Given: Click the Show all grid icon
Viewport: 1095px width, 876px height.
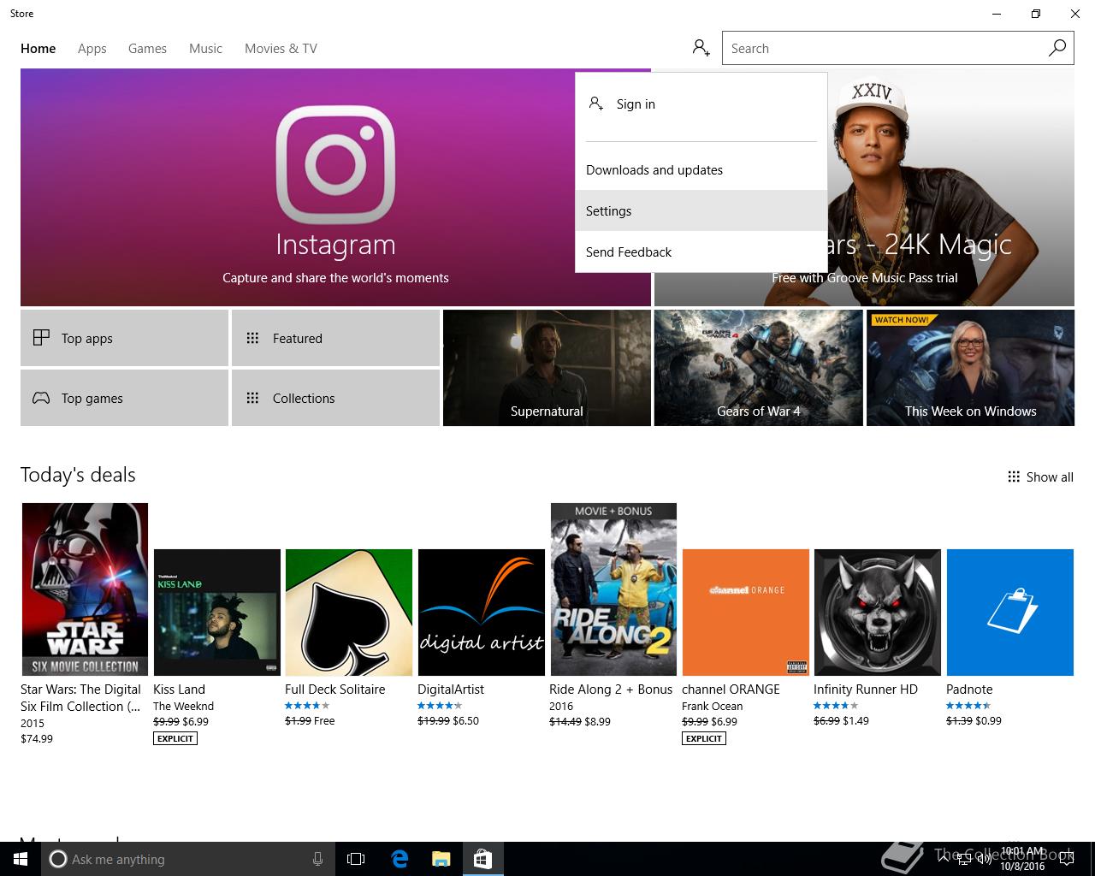Looking at the screenshot, I should click(x=1014, y=476).
